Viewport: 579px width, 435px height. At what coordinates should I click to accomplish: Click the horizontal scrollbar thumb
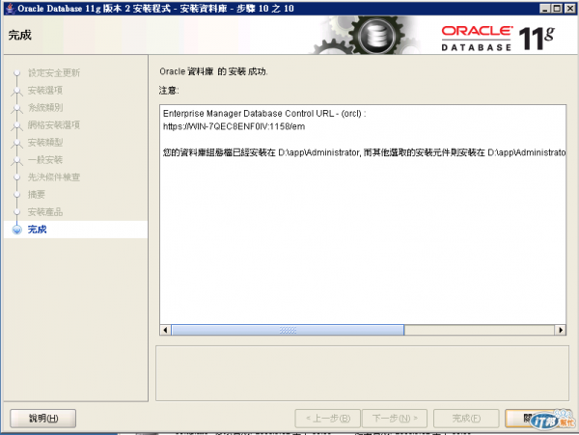coord(288,330)
